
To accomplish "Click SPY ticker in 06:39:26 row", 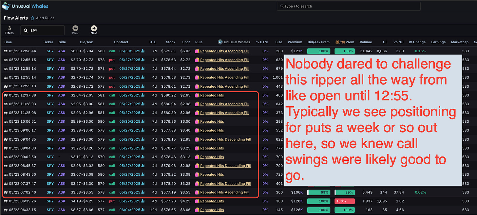I will 50,201.
